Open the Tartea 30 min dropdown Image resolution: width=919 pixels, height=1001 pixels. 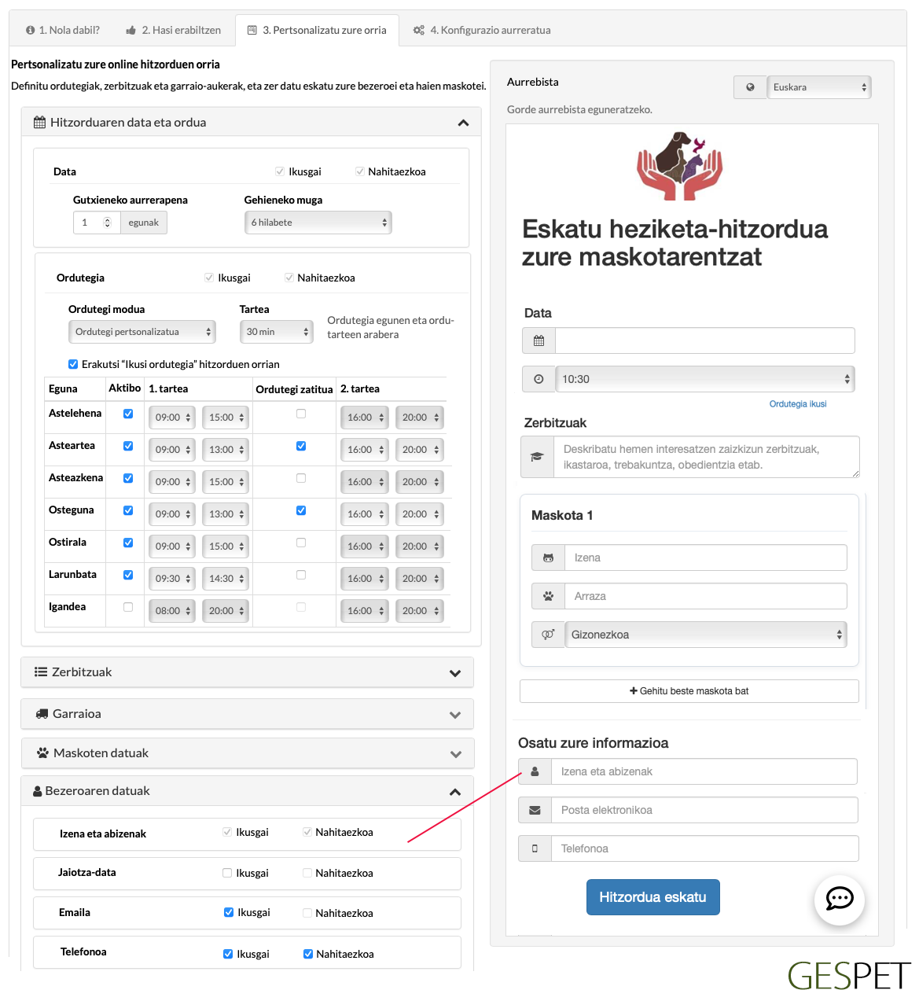[277, 332]
